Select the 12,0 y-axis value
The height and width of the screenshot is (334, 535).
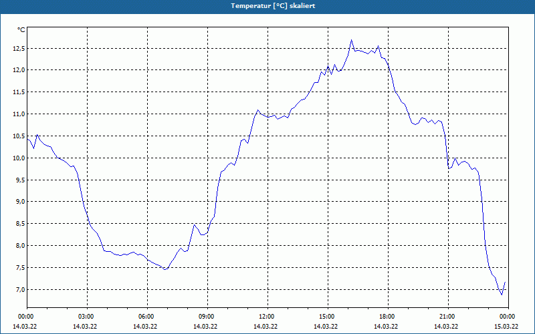(x=19, y=70)
